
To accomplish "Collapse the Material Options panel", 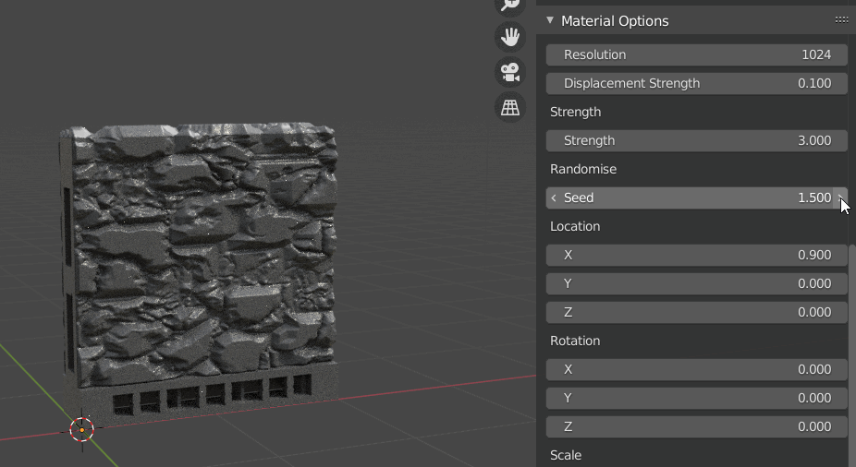I will pos(550,20).
